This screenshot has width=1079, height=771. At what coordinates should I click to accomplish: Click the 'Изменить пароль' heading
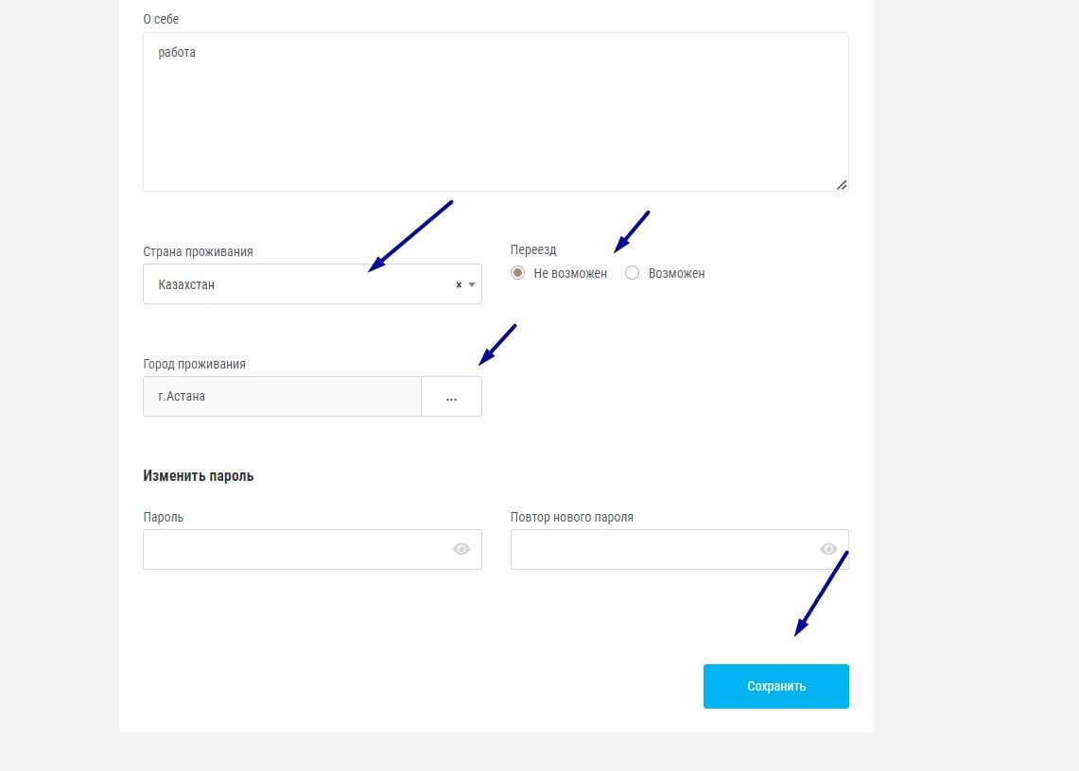[199, 476]
